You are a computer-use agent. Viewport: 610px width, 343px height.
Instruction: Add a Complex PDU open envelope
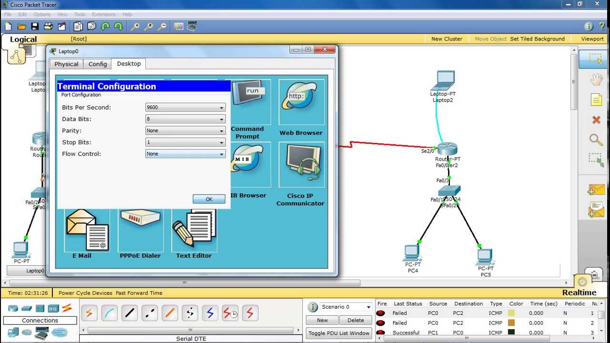coord(596,210)
